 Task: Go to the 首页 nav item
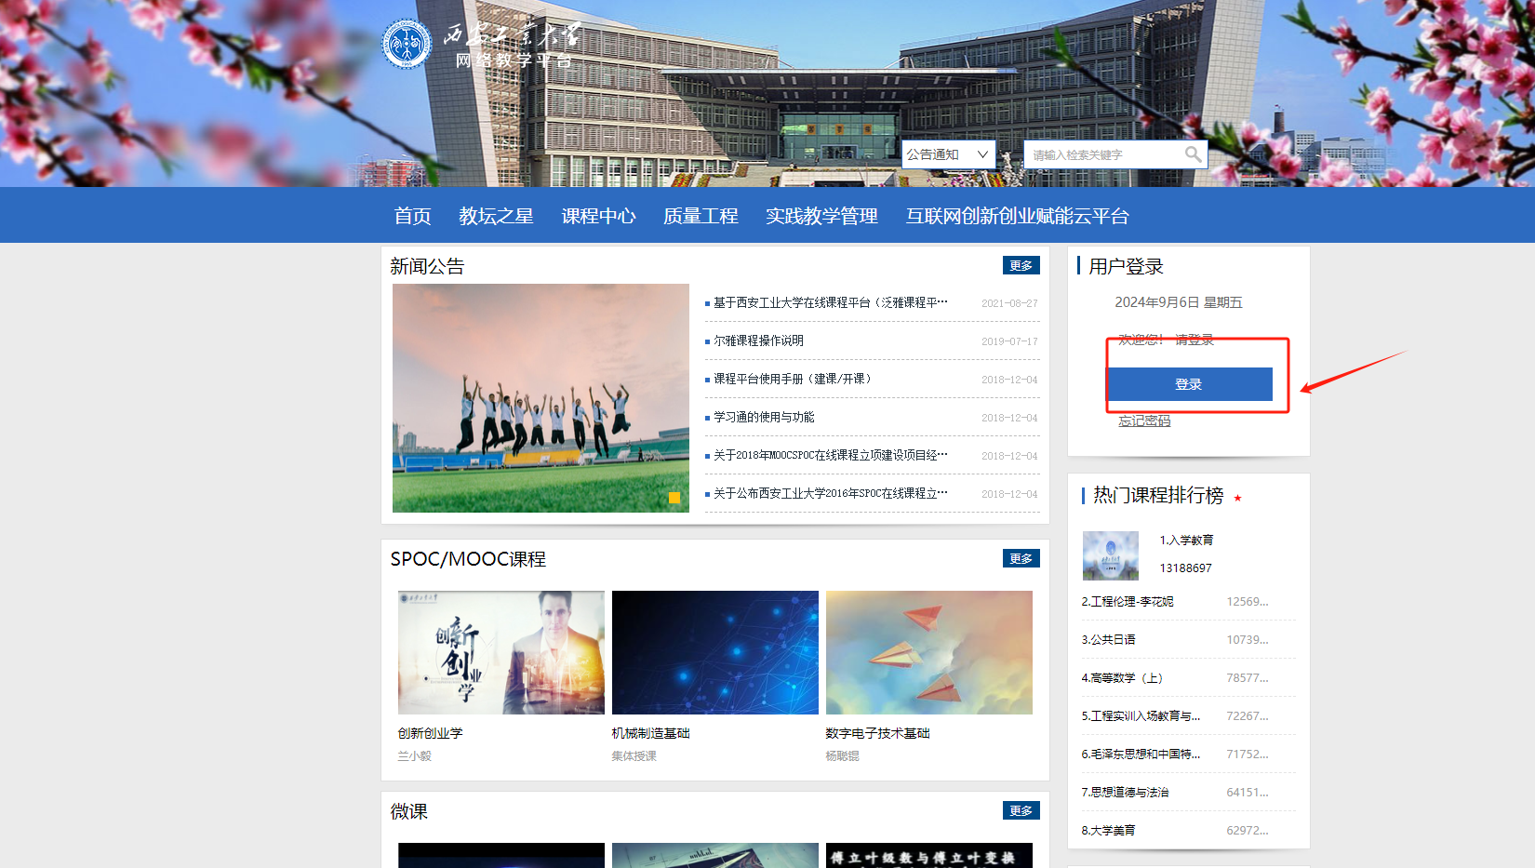[x=413, y=216]
